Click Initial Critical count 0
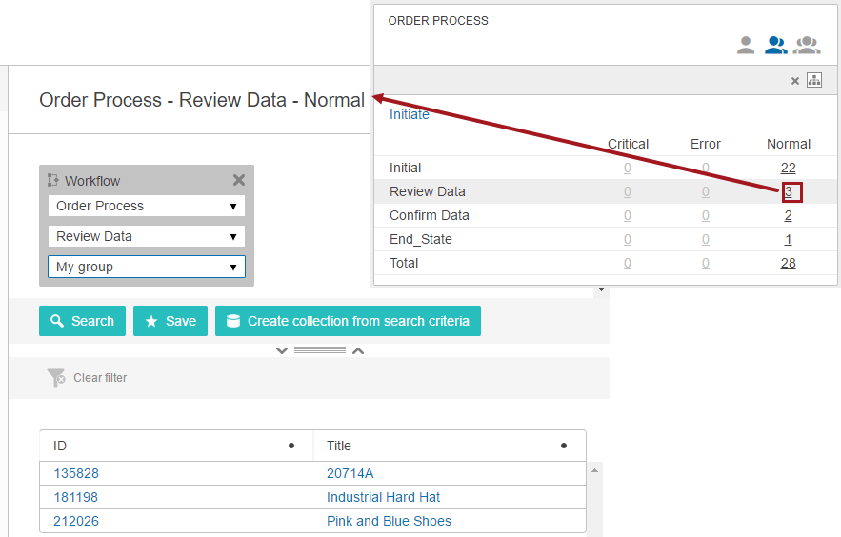 tap(628, 168)
